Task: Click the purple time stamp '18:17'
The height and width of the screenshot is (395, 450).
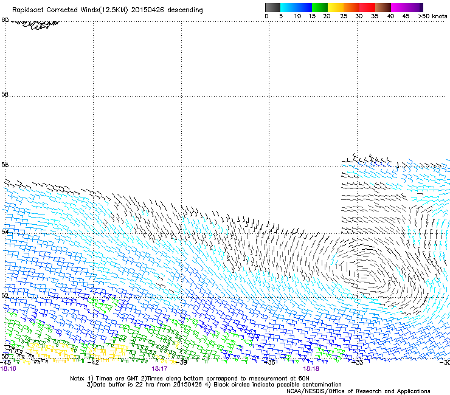Action: click(x=159, y=369)
